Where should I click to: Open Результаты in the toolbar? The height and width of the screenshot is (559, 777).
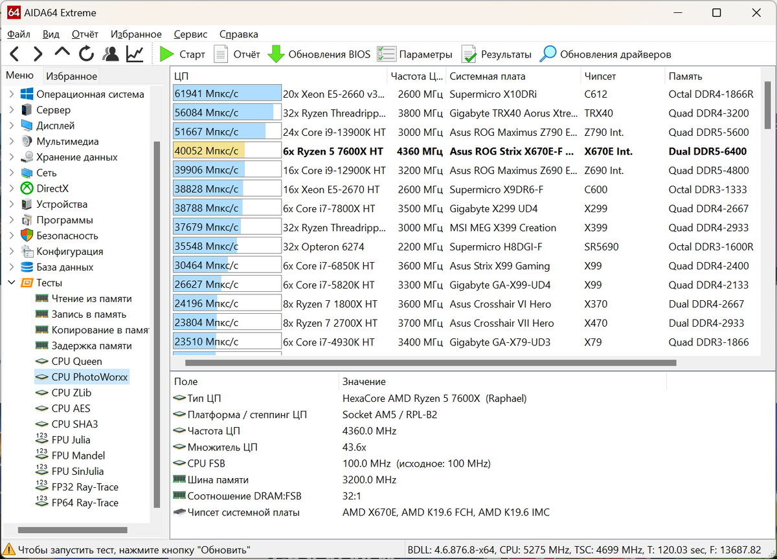[x=496, y=54]
